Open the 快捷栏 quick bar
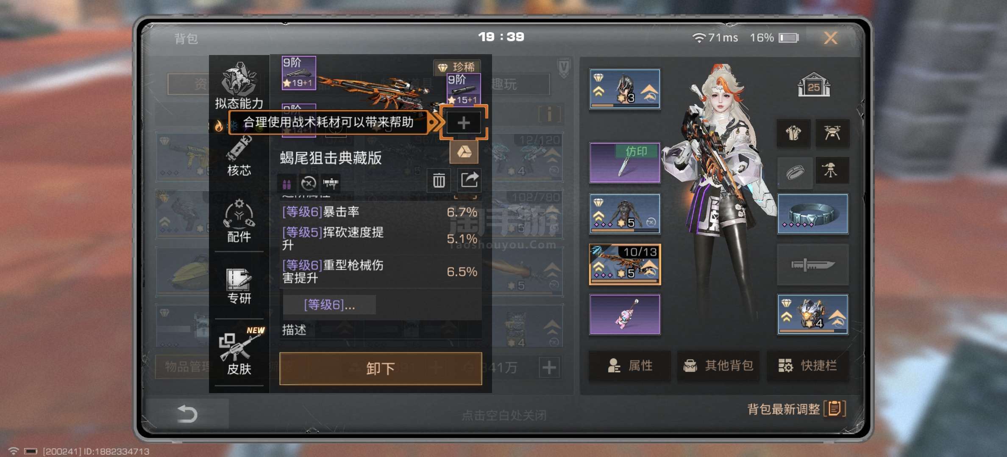 (808, 366)
